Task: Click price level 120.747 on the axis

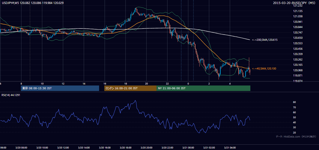Action: (298, 32)
